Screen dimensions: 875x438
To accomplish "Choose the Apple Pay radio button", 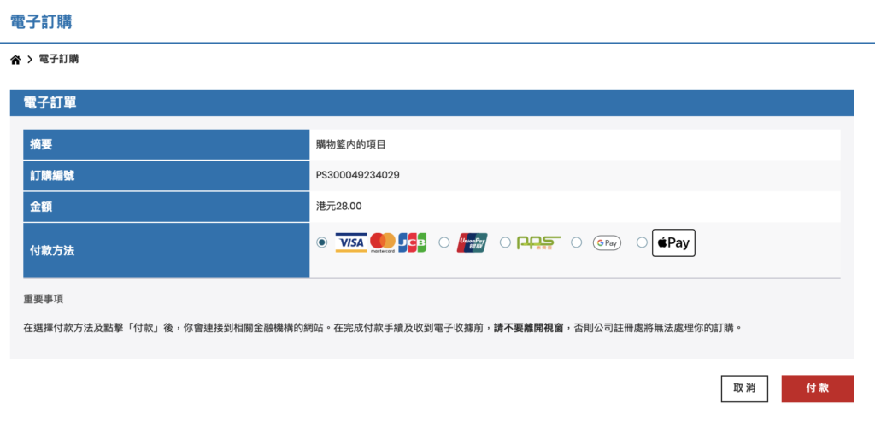I will pyautogui.click(x=642, y=242).
